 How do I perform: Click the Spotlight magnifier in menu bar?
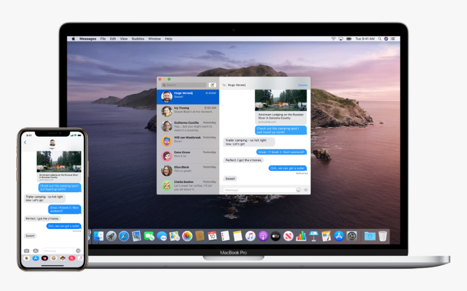coord(380,39)
